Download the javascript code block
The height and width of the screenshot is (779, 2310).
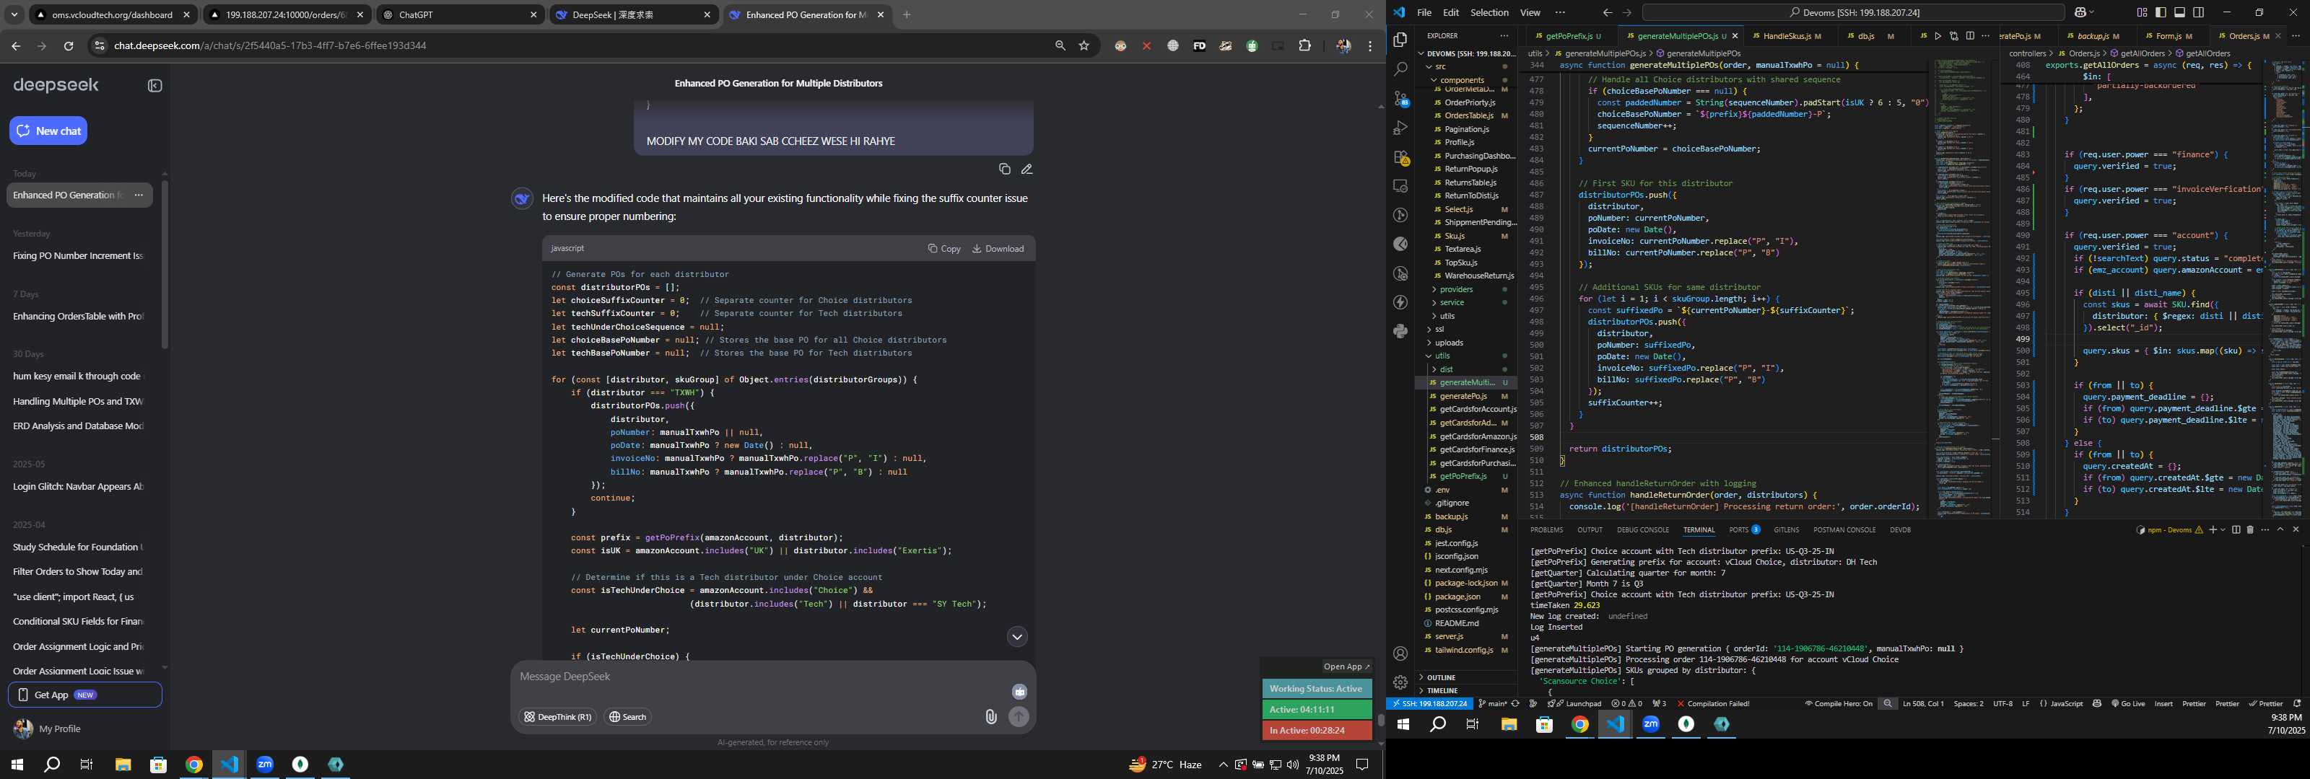tap(998, 248)
